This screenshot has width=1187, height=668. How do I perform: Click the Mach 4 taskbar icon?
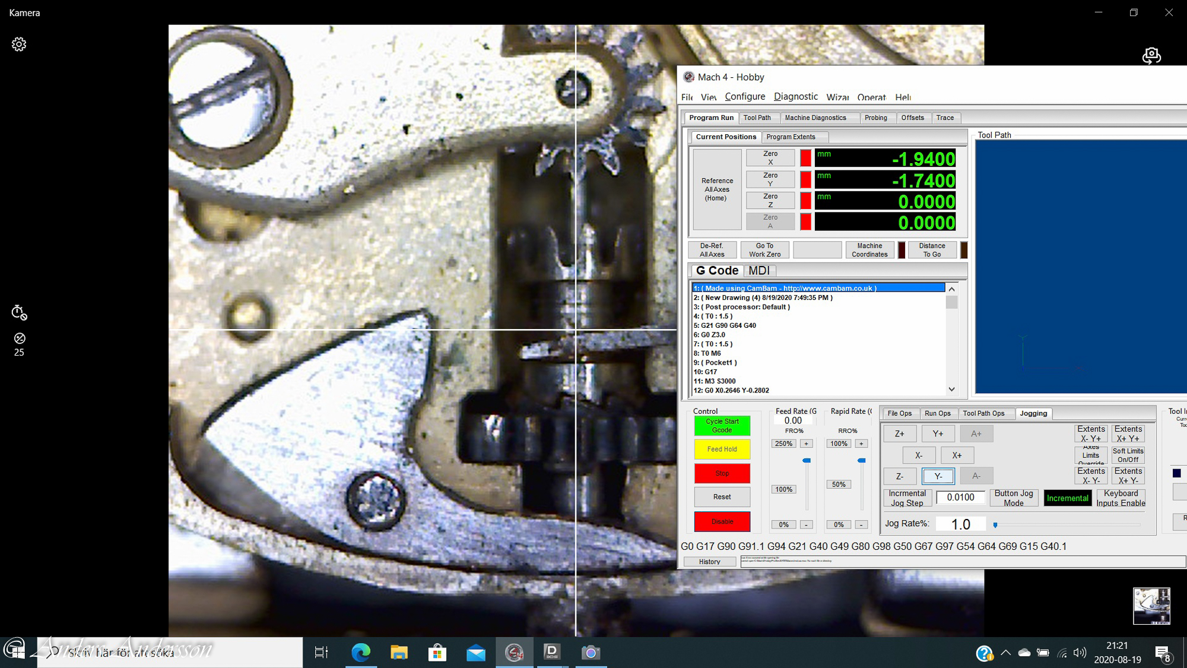tap(514, 653)
